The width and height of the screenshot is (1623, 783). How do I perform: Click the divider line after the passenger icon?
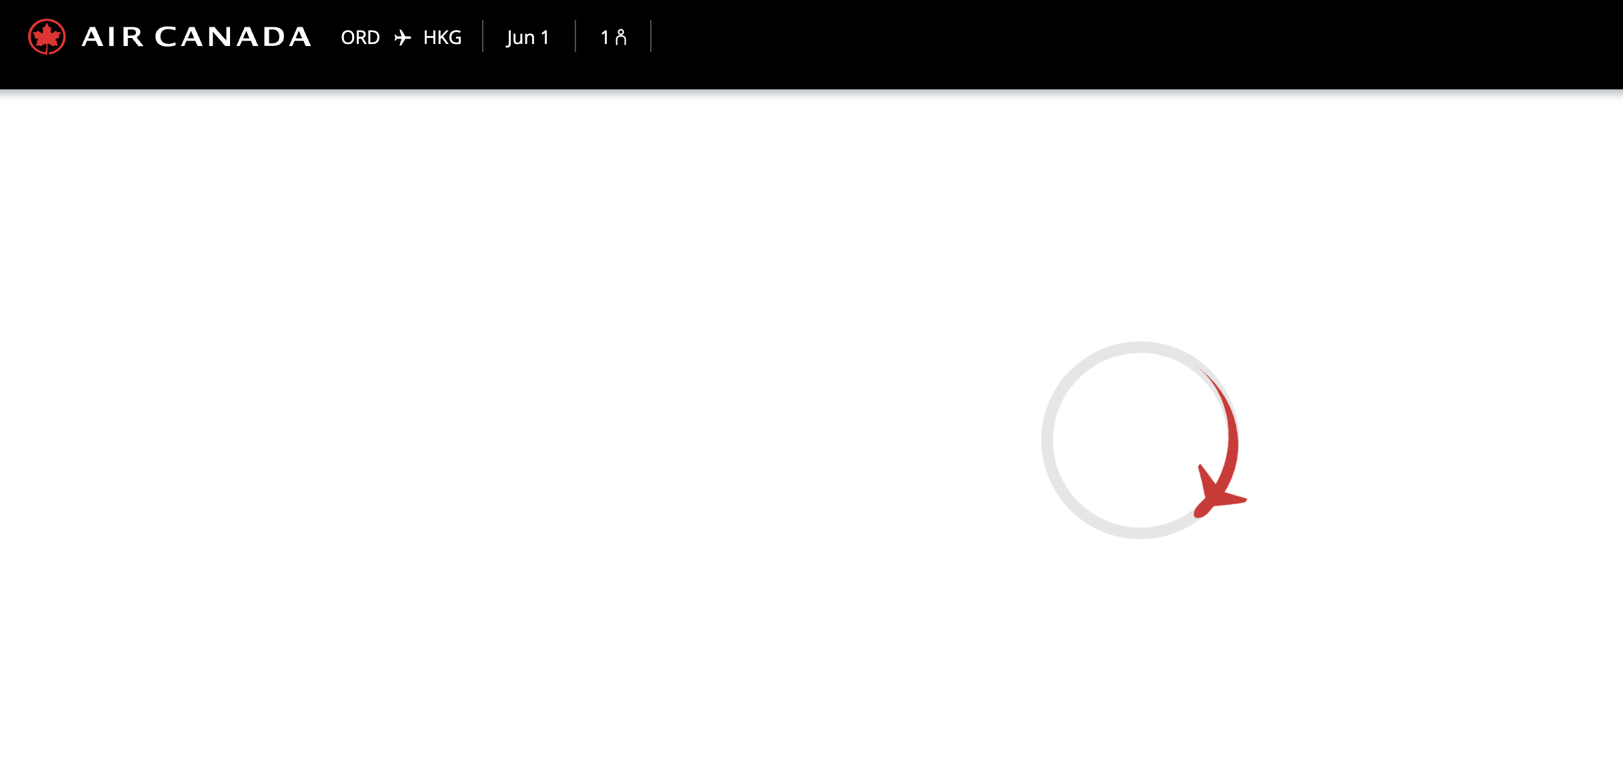tap(651, 36)
